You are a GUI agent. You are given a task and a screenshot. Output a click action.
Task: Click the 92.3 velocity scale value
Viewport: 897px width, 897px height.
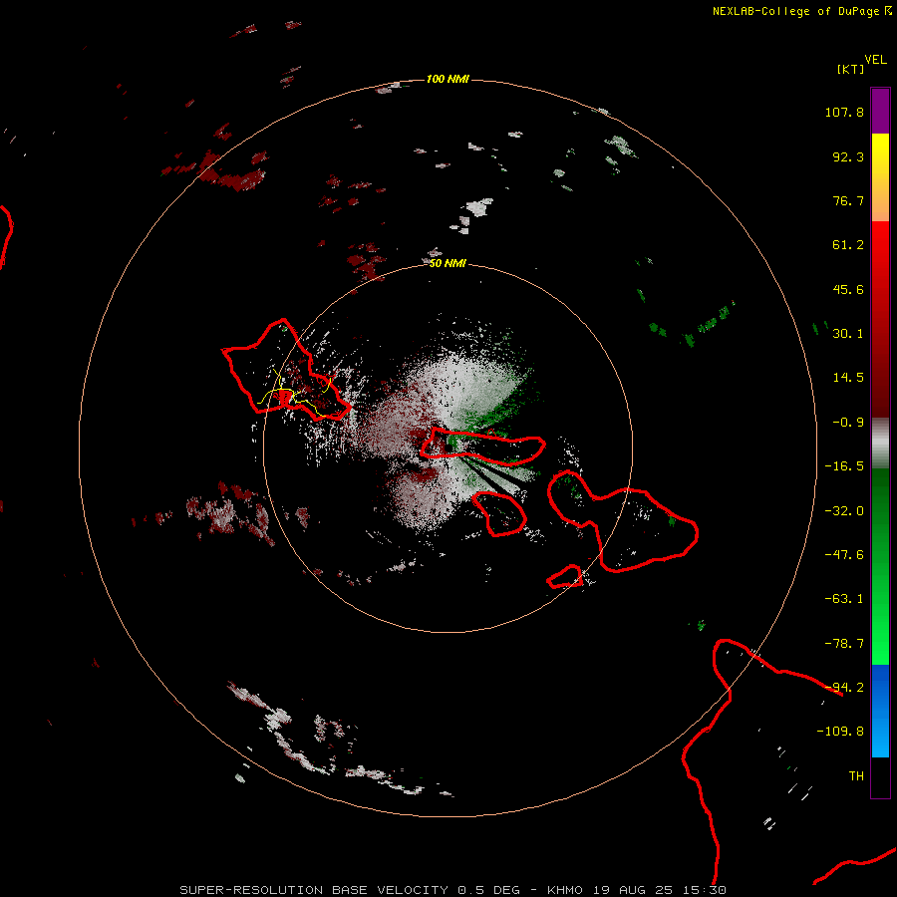[848, 156]
